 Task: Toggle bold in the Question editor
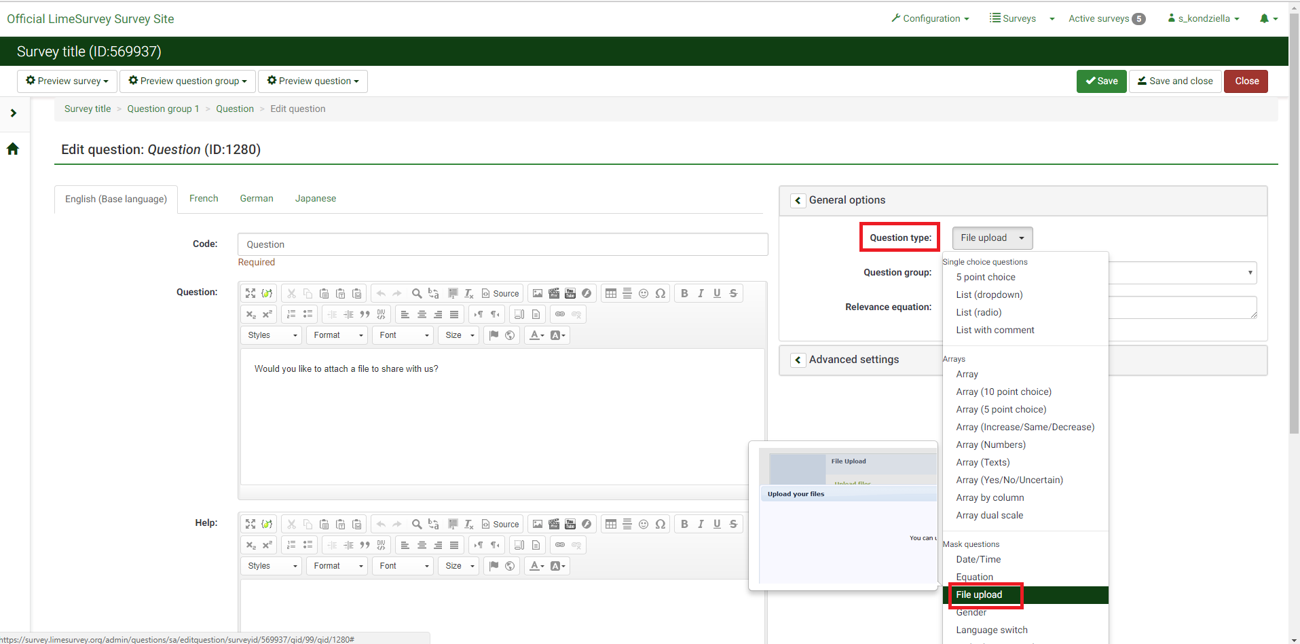[x=684, y=293]
